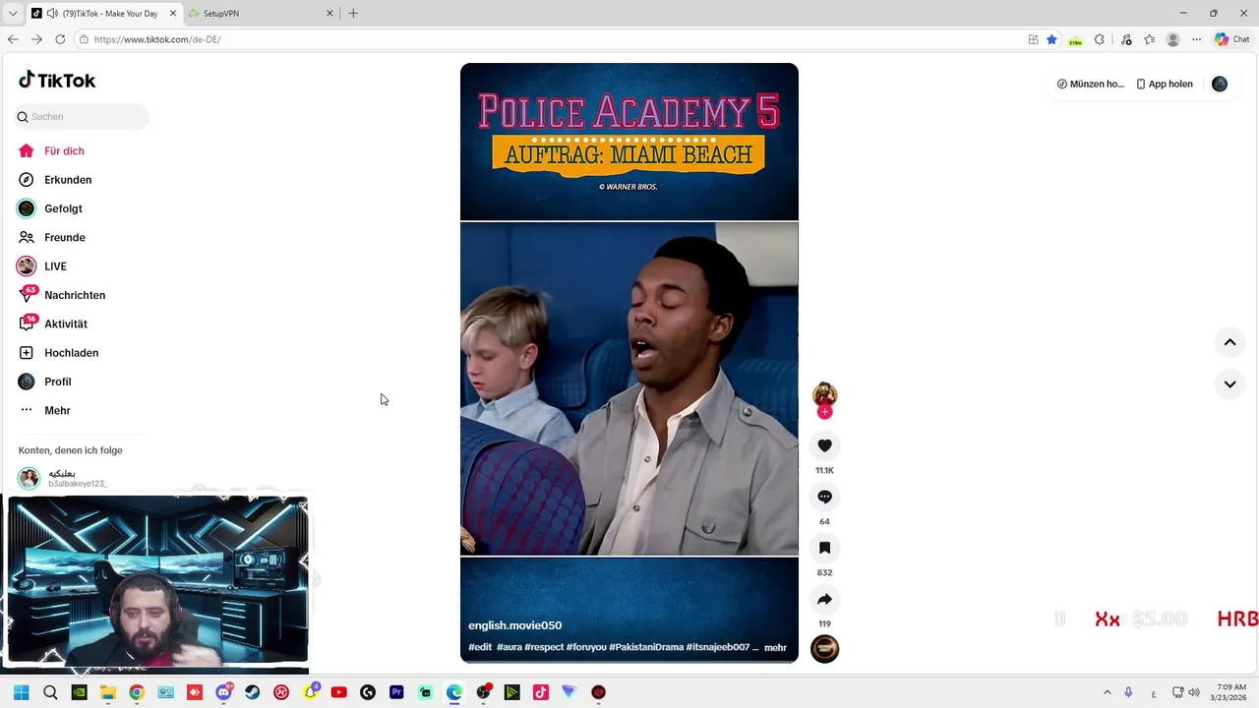Open the creator's avatar beside the video
The image size is (1259, 708).
pos(824,394)
